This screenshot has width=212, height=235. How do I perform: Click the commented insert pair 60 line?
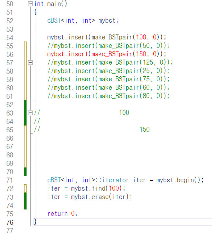(108, 88)
